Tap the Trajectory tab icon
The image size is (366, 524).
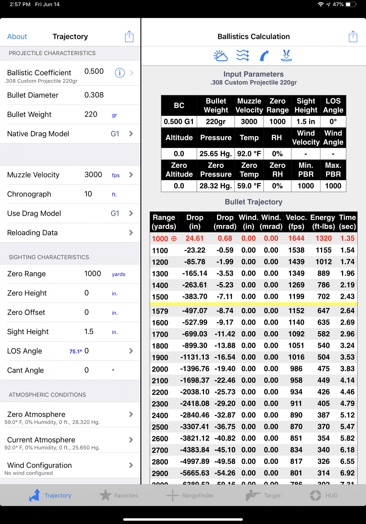click(x=35, y=495)
